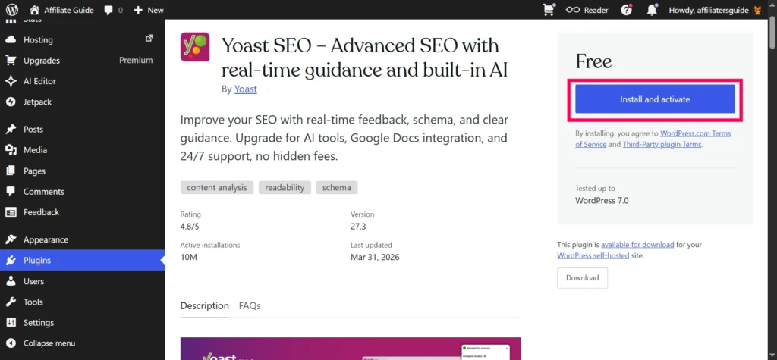Screen dimensions: 777x360
Task: Open Hosting external link icon
Action: (x=149, y=39)
